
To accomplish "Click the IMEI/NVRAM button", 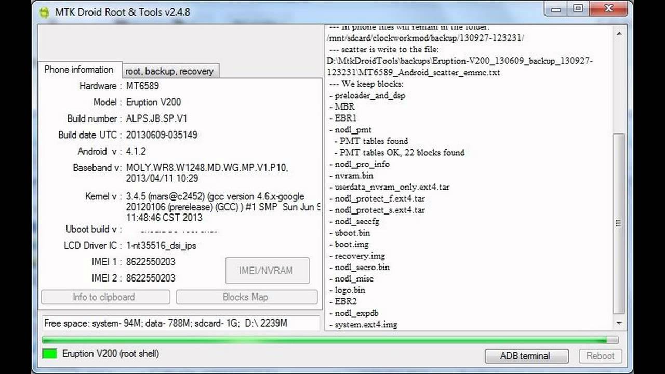I will (x=267, y=270).
